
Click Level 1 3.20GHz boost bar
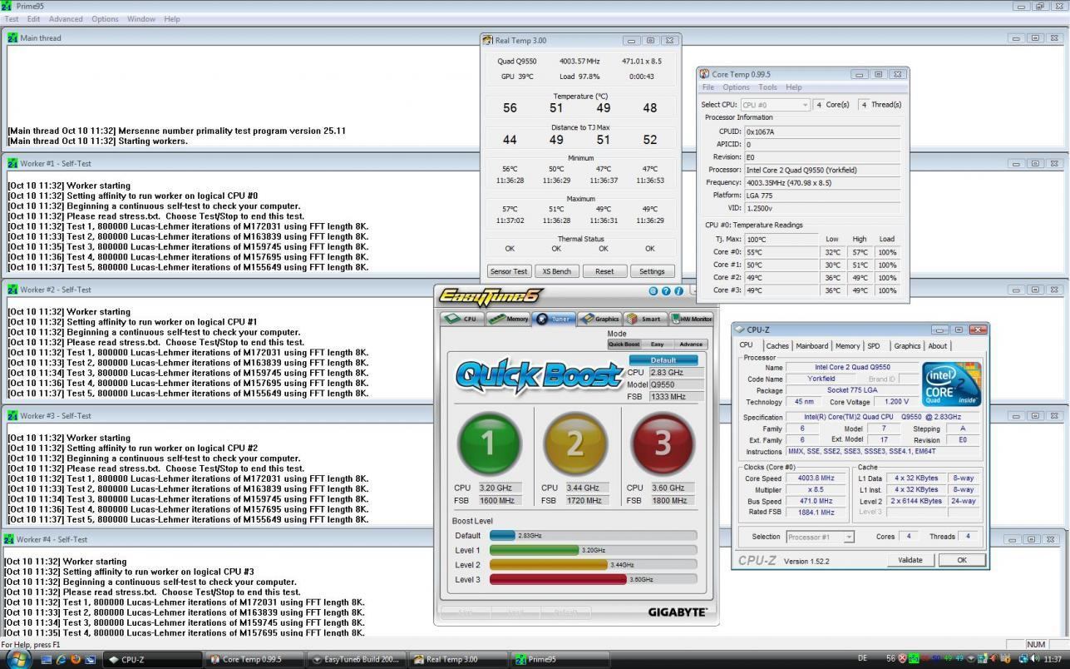coord(593,550)
